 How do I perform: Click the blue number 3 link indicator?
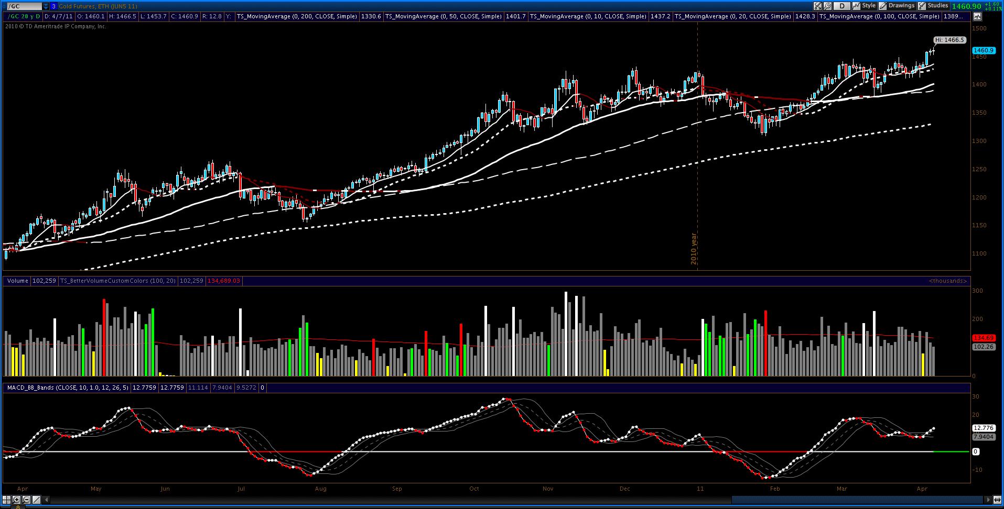tap(53, 6)
